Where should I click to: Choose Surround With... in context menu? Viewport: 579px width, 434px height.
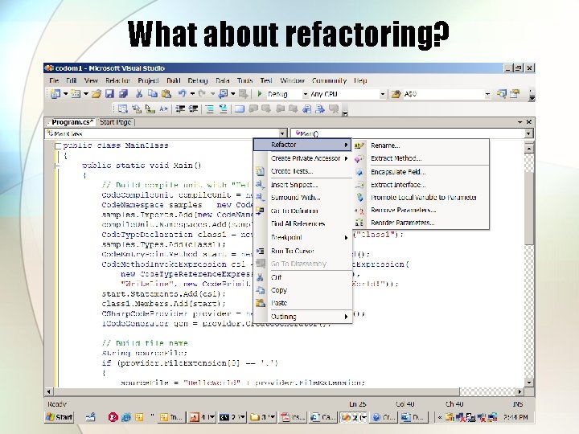[x=295, y=198]
